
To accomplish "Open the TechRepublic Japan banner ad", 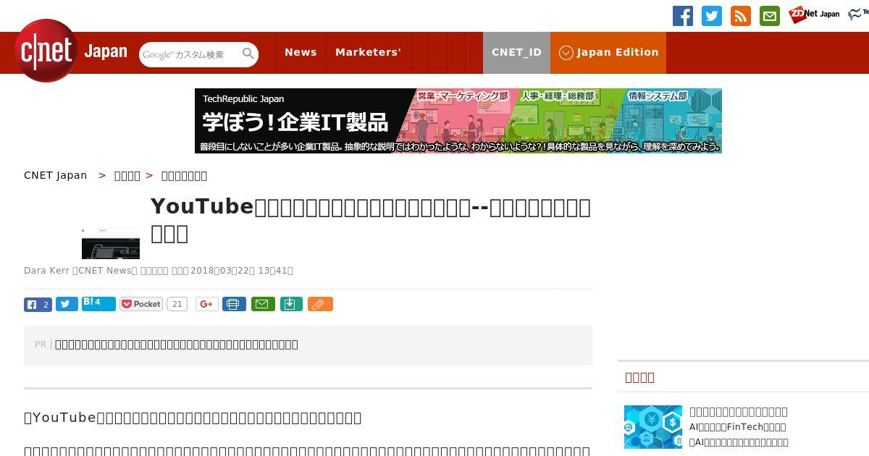I will [x=458, y=121].
